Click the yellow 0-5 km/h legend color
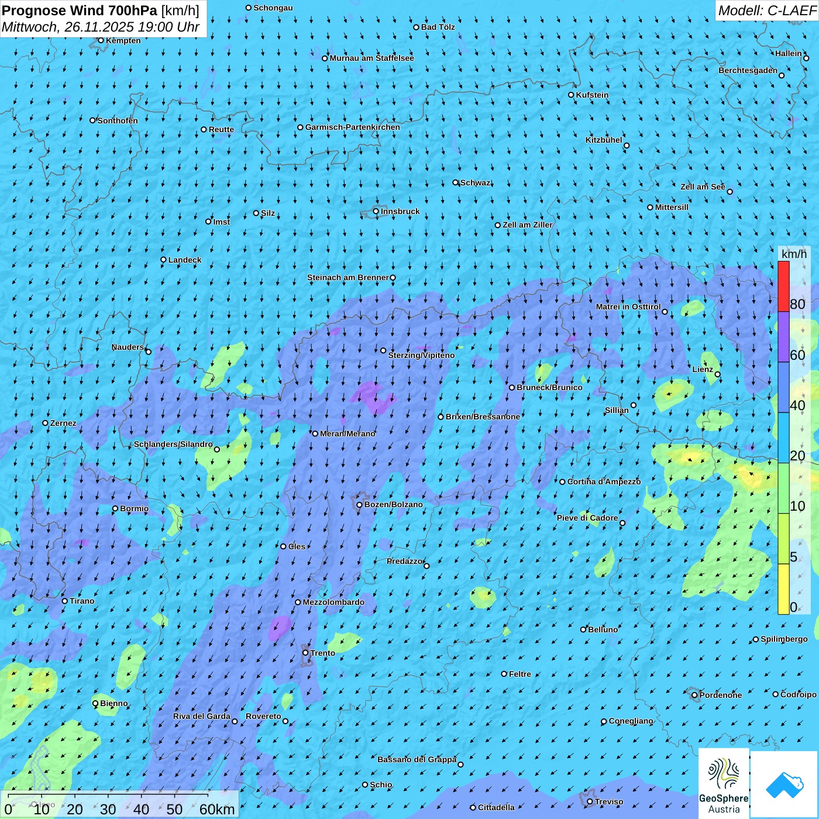Screen dimensions: 819x819 point(783,589)
